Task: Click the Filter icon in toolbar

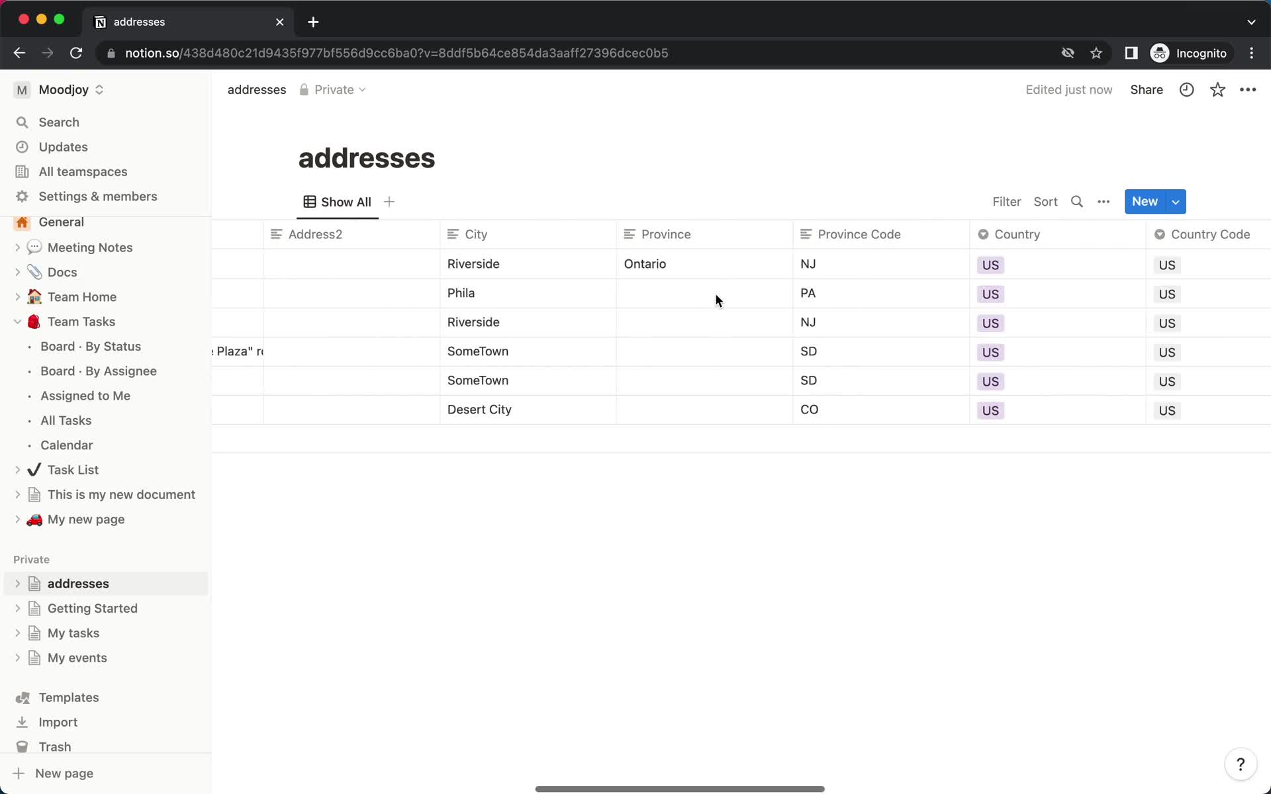Action: [x=1007, y=201]
